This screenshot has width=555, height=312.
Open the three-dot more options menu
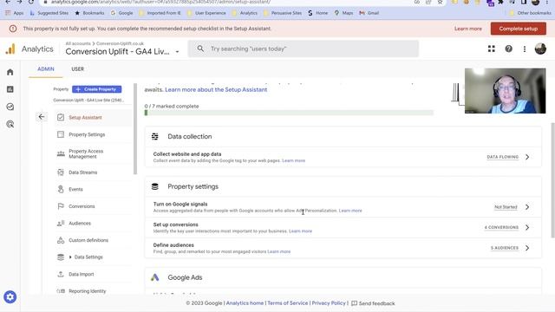[525, 49]
